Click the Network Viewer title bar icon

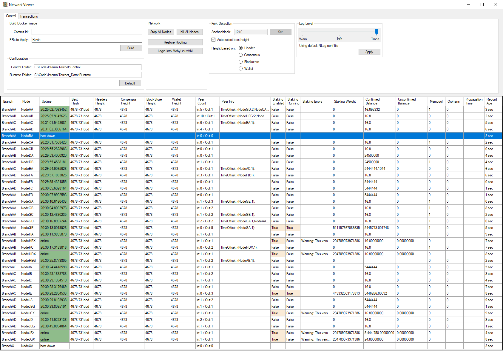[5, 4]
